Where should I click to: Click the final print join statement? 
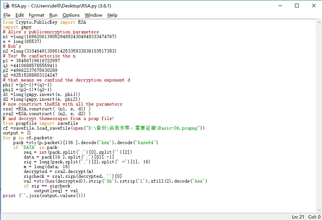point(44,196)
